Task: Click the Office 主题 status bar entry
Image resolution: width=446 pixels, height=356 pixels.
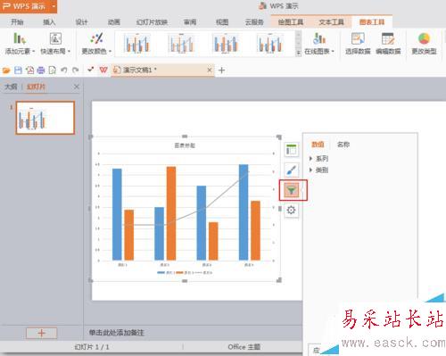Action: pos(244,347)
